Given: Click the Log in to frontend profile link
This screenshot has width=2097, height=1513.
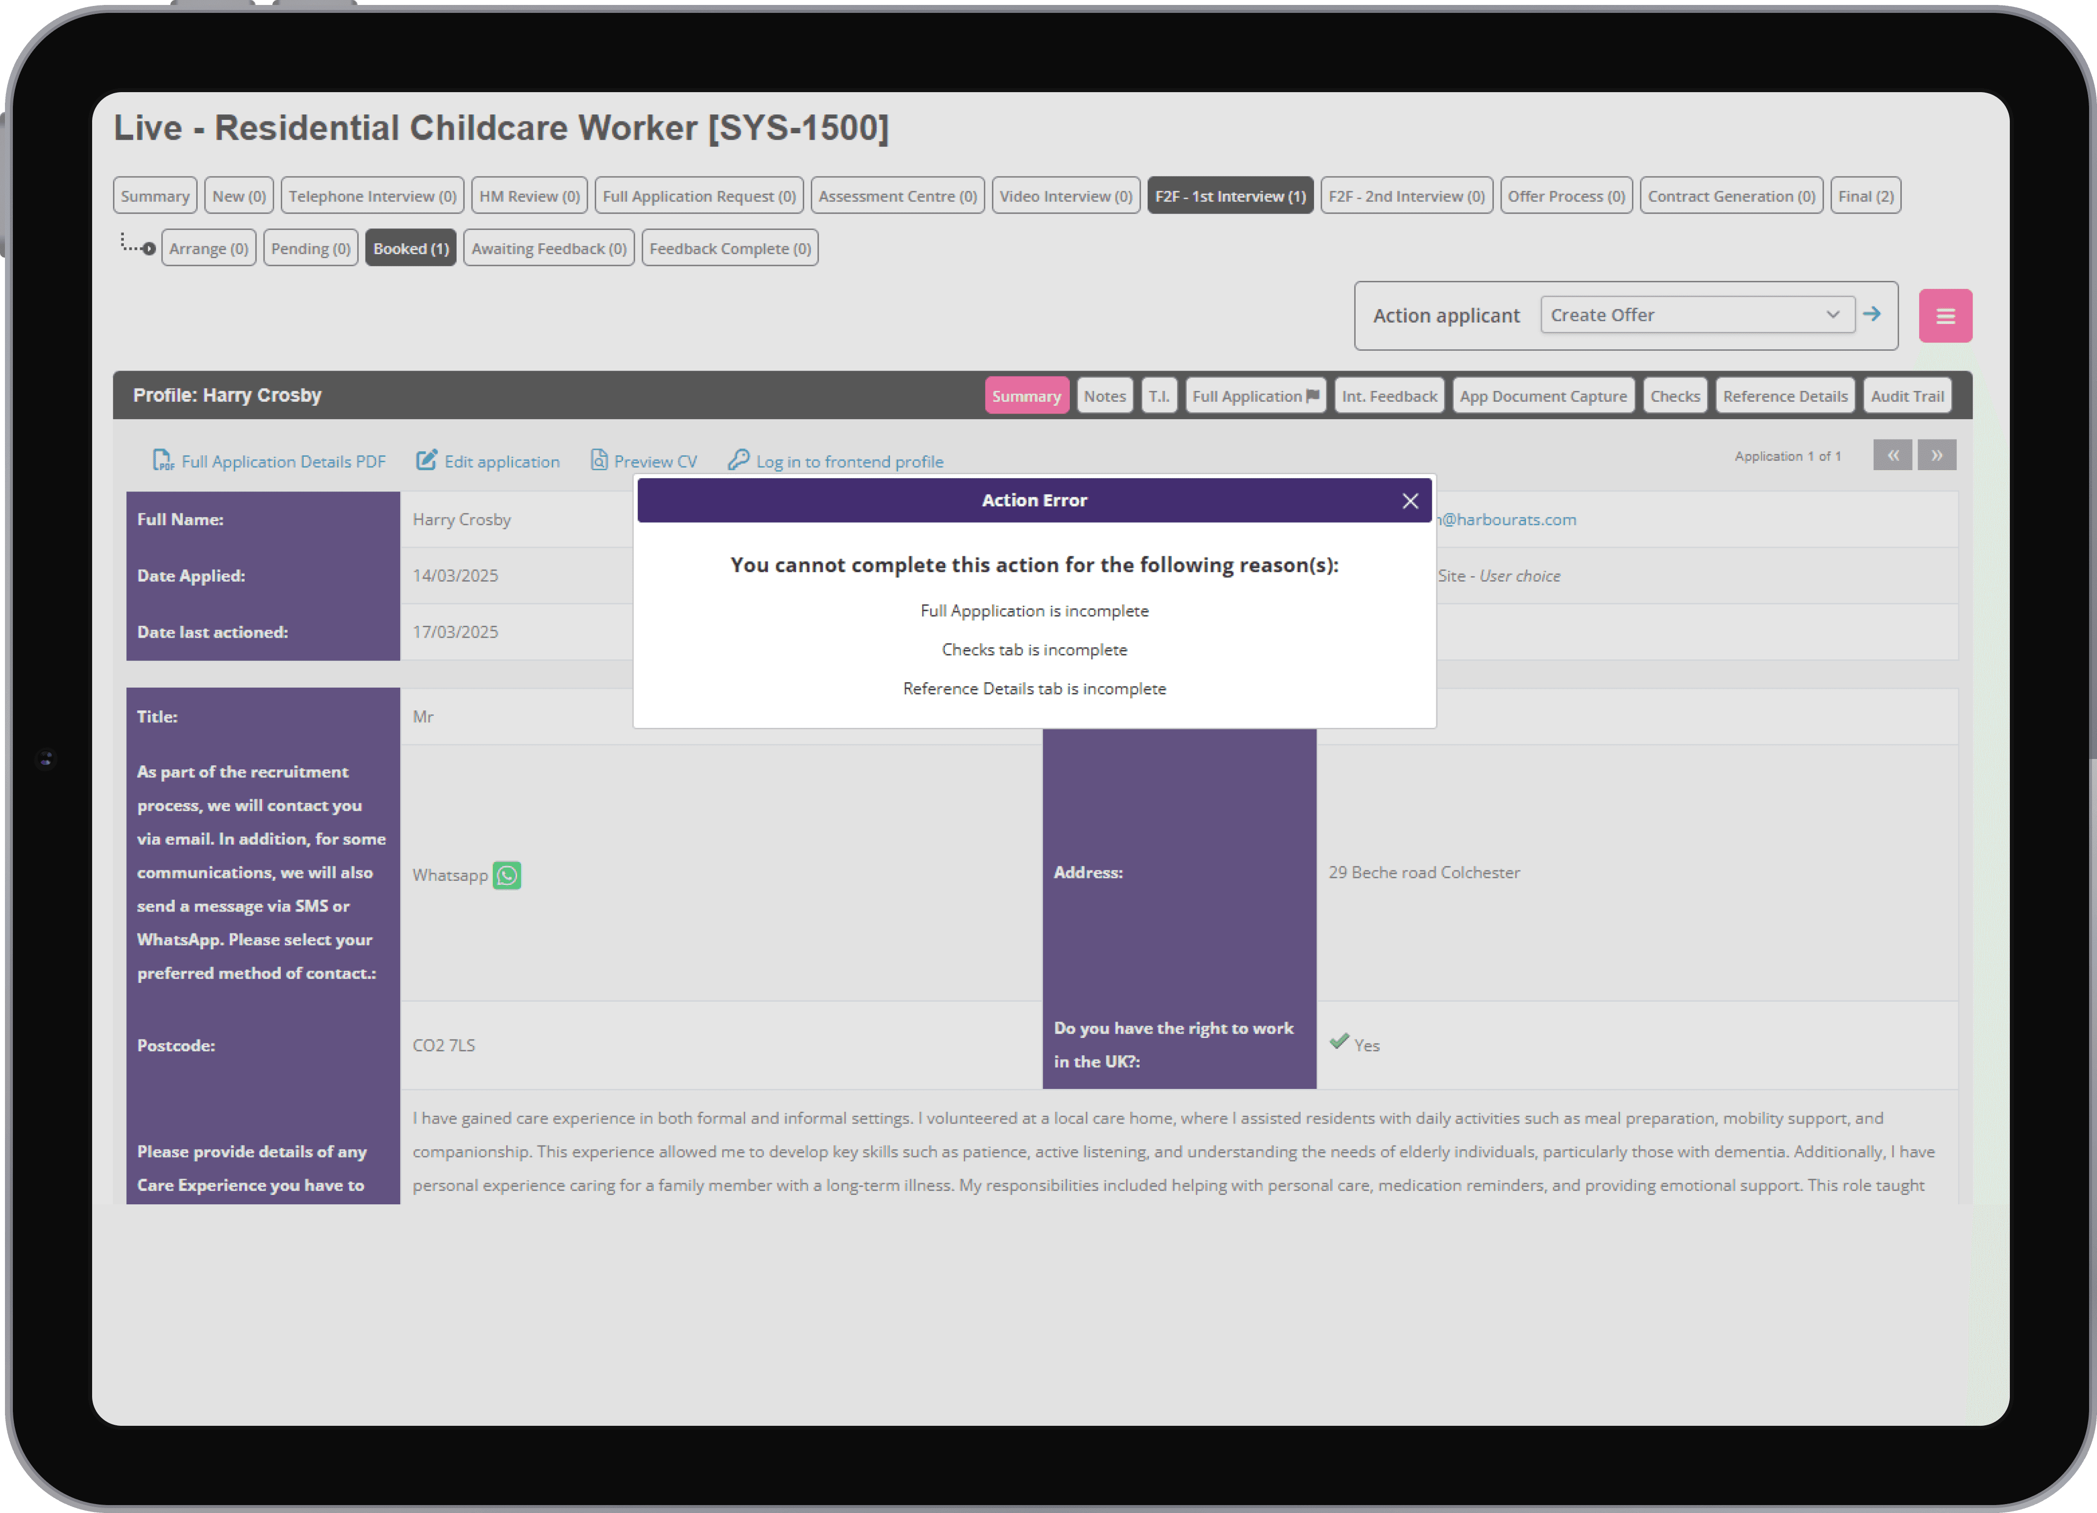Looking at the screenshot, I should [849, 462].
